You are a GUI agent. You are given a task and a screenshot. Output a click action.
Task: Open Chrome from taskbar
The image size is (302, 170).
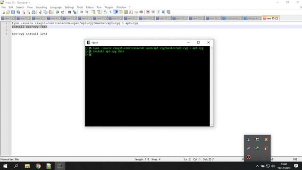(38, 166)
